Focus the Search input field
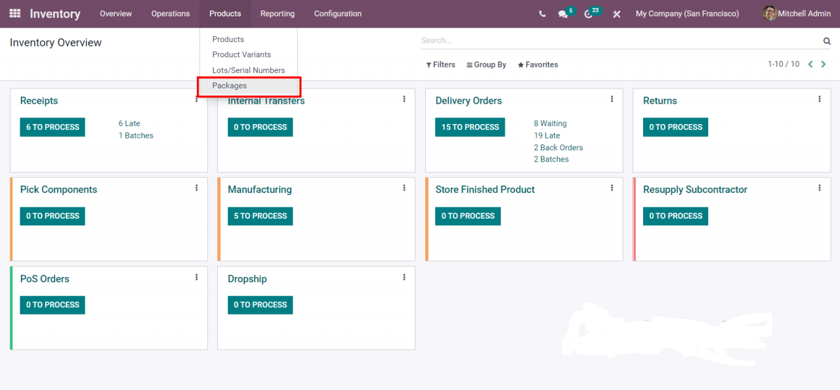The image size is (840, 390). pyautogui.click(x=617, y=41)
